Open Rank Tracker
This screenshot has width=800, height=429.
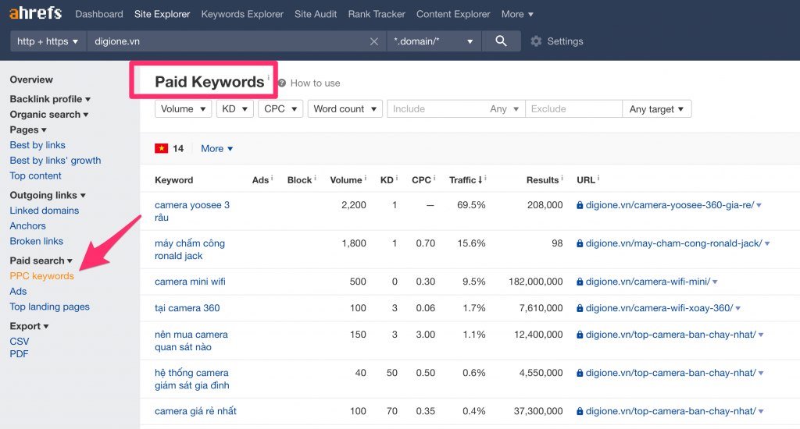point(377,14)
